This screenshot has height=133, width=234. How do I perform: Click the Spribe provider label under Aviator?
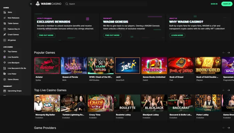tap(38, 80)
